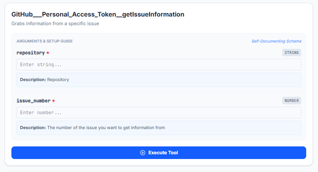Select the issue number description text
The width and height of the screenshot is (318, 172).
point(106,128)
